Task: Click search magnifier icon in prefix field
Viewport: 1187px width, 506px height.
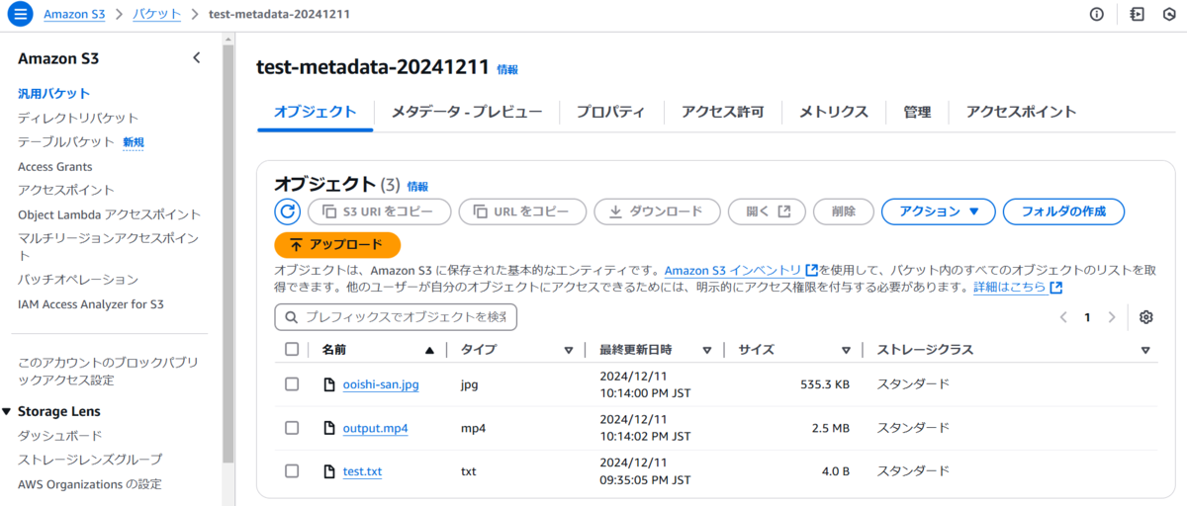Action: [292, 317]
